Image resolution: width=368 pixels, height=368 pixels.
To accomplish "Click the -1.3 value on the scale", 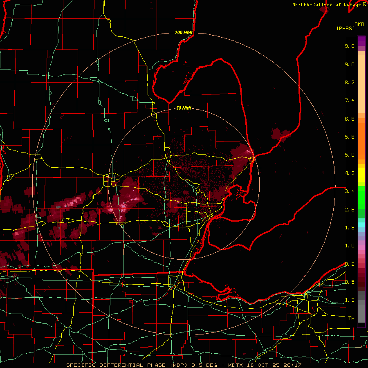I will coord(348,300).
